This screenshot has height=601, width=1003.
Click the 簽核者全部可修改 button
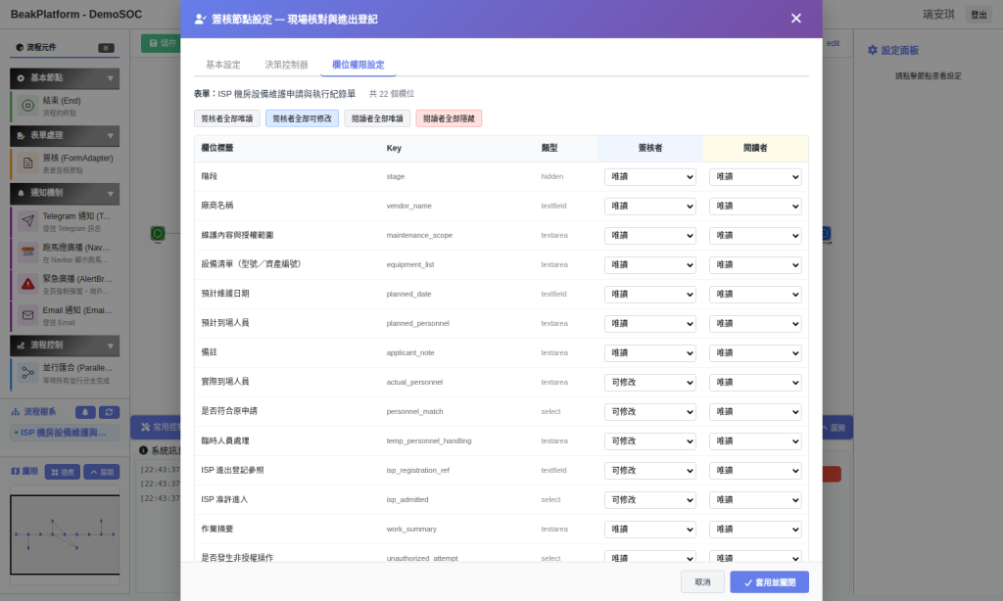(x=302, y=118)
